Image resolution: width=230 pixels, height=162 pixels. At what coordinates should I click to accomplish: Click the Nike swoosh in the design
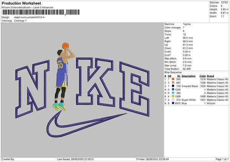click(x=87, y=124)
